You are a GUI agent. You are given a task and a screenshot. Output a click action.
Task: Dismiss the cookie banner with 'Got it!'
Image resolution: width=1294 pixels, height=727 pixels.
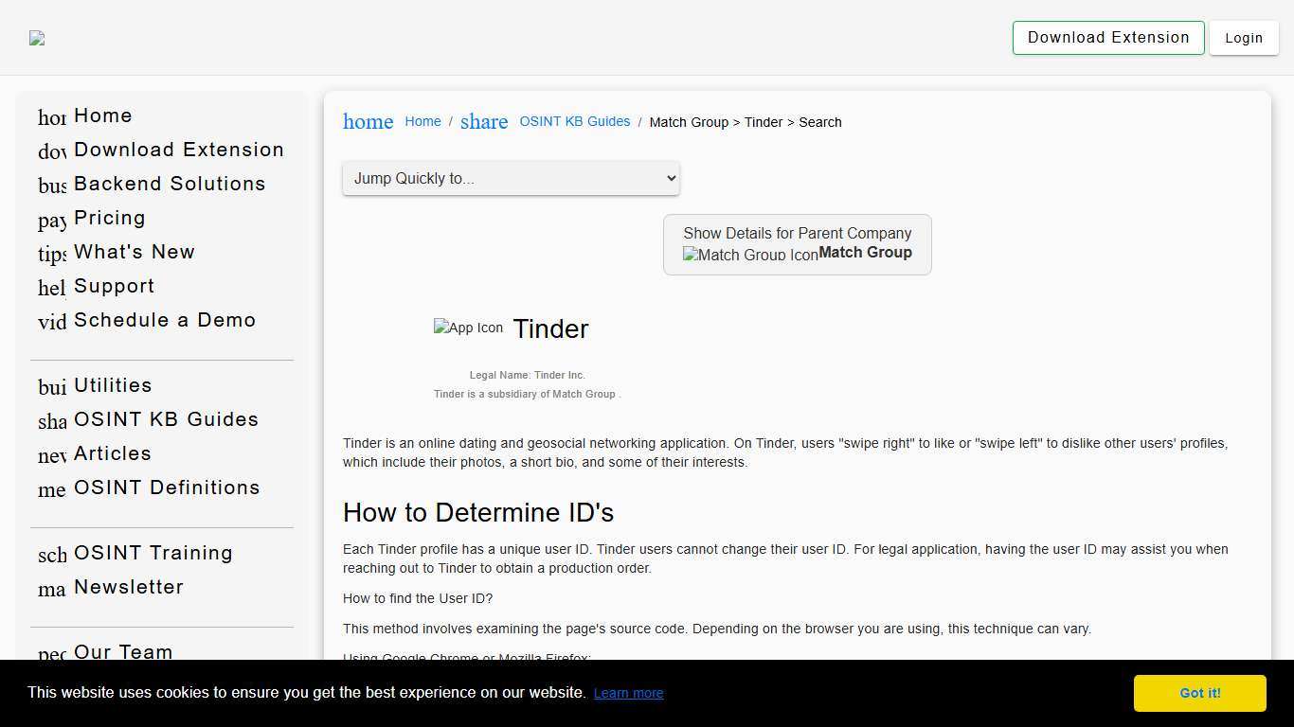(x=1198, y=693)
